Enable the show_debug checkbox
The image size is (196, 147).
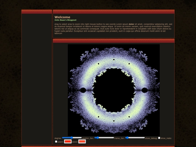click(159, 138)
